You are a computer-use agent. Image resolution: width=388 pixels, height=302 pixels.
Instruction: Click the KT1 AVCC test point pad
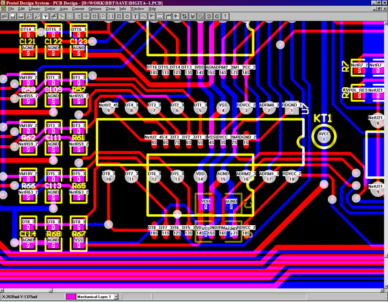click(324, 136)
